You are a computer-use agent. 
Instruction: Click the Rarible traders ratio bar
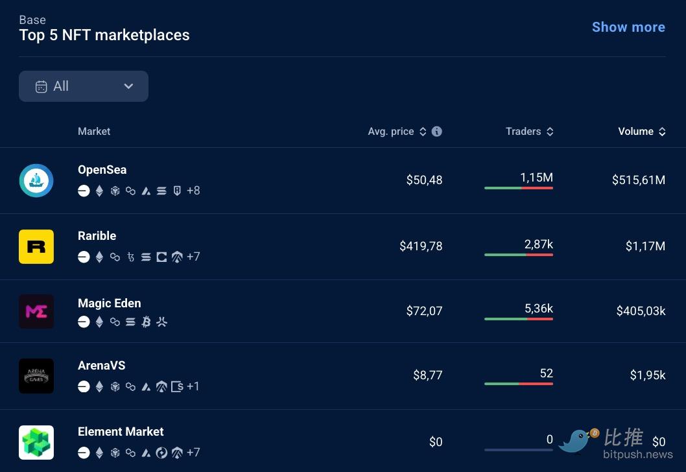(519, 255)
